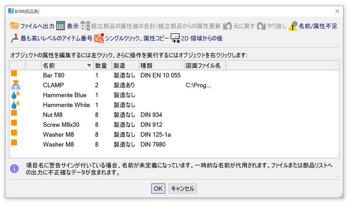Click the Hammerite Blue paint drop icon
The image size is (349, 203).
[16, 95]
